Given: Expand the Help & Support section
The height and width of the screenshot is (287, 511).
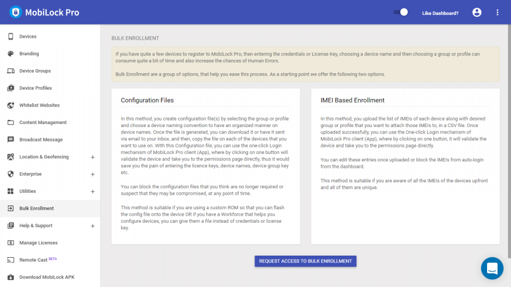Looking at the screenshot, I should (x=92, y=226).
